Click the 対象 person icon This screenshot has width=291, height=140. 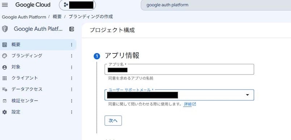pos(5,67)
